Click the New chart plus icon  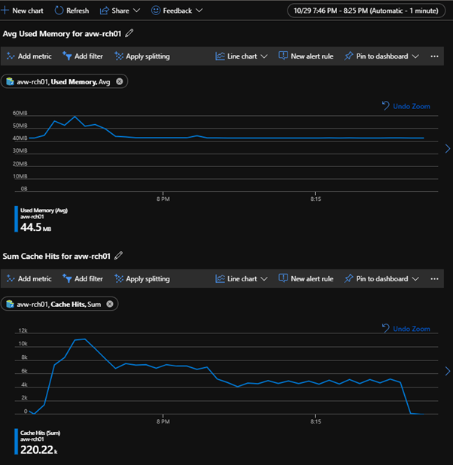6,11
